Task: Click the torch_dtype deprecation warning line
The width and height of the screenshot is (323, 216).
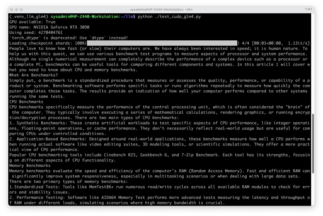Action: 68,38
